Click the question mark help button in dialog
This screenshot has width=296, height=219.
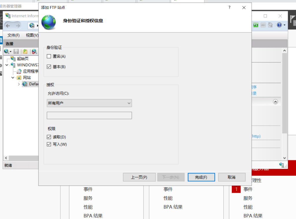[229, 7]
